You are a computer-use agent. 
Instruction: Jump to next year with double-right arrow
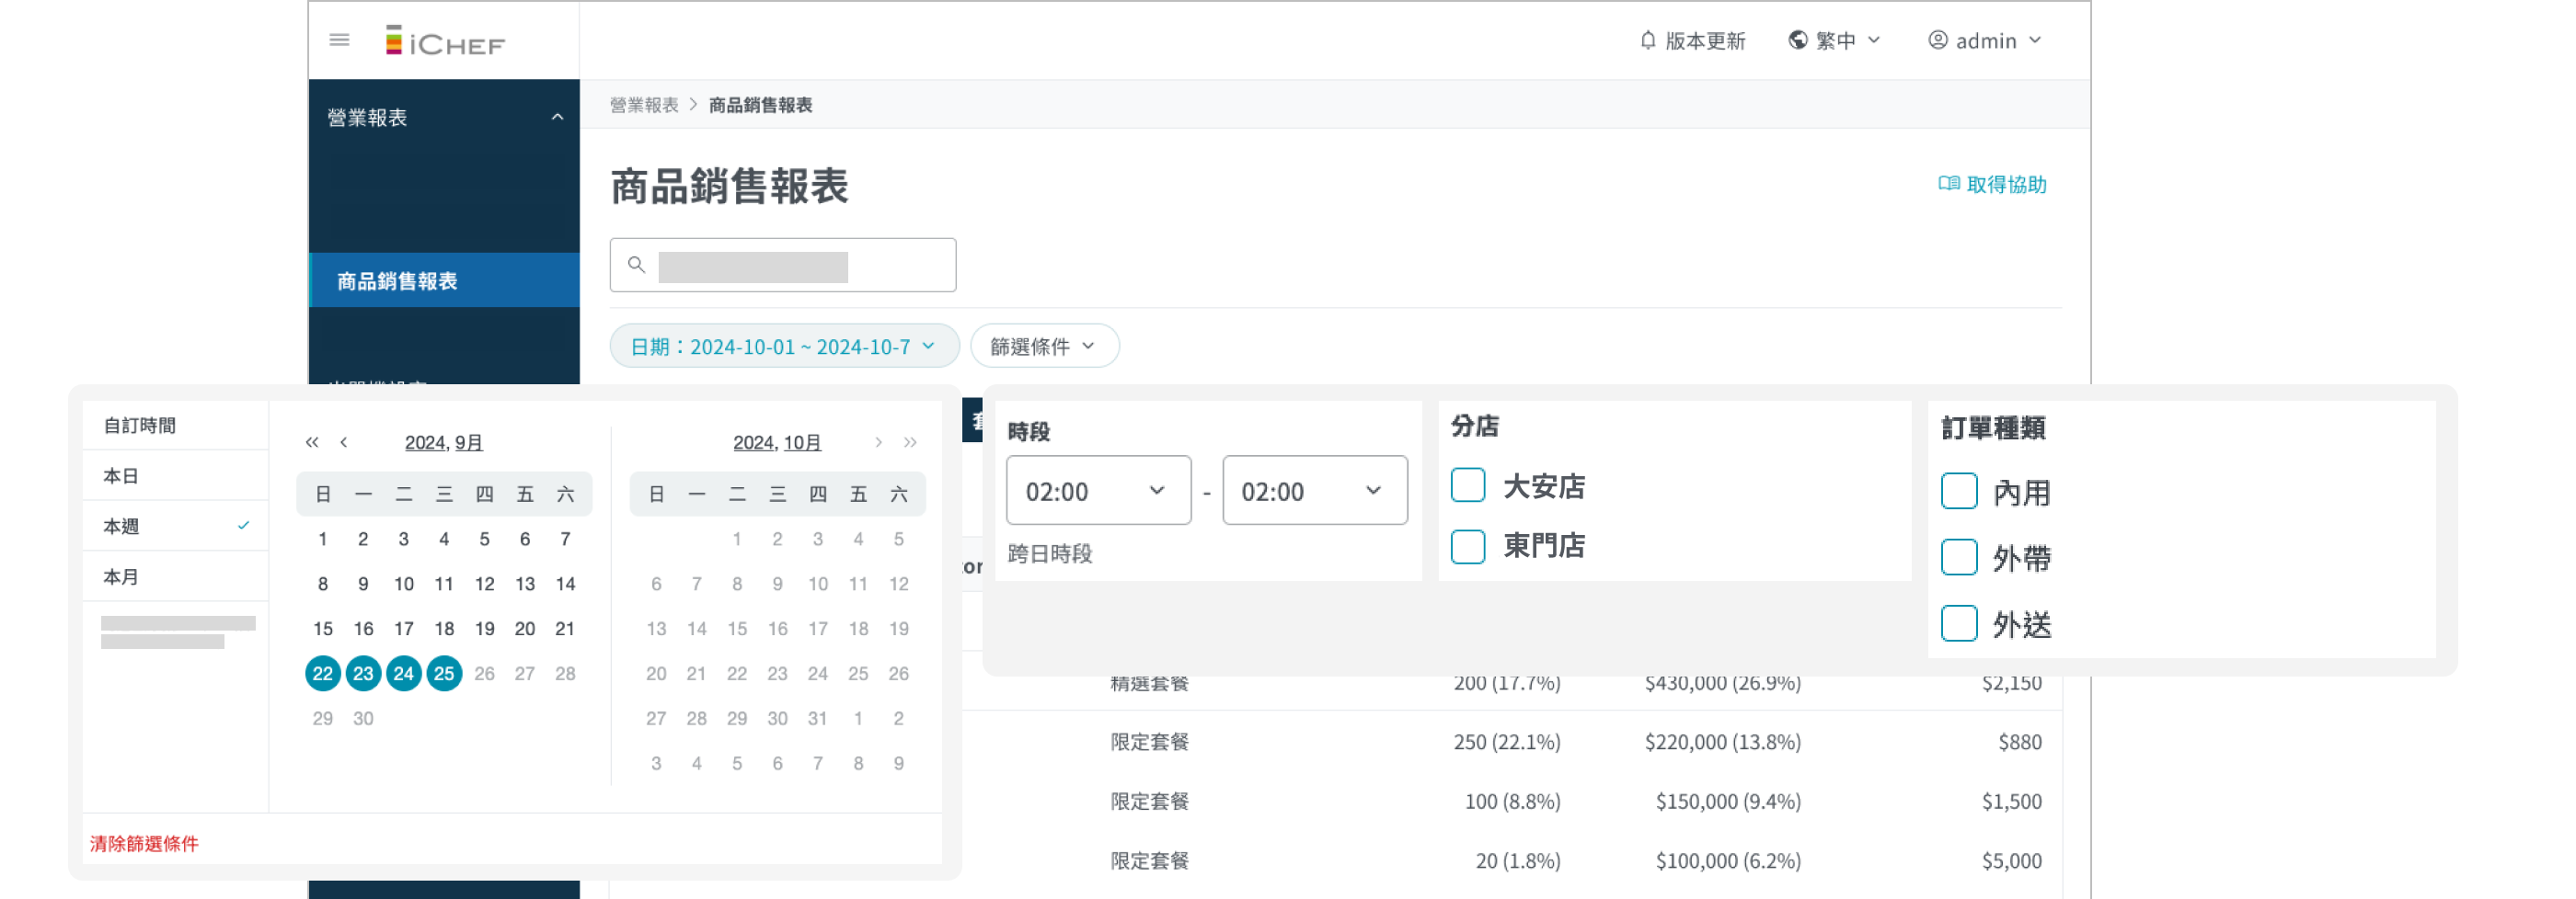[910, 441]
